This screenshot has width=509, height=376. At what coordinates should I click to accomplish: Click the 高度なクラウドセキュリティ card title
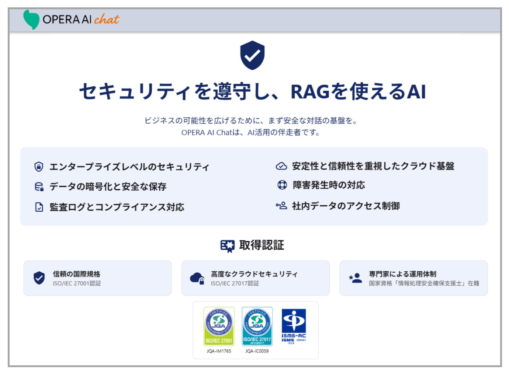pyautogui.click(x=254, y=274)
